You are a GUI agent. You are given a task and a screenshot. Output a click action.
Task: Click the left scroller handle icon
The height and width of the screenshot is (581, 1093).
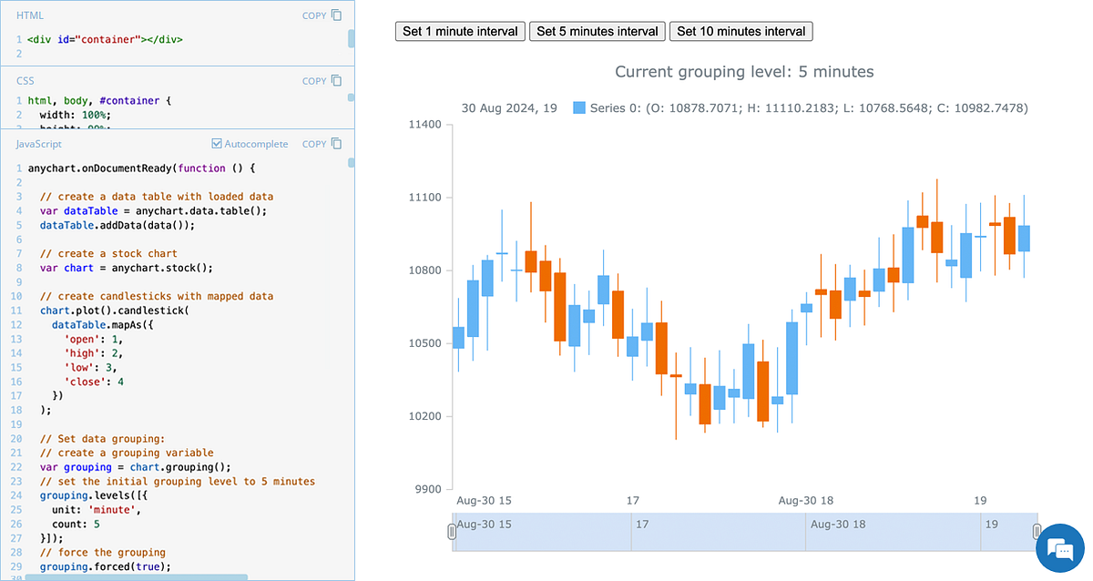pos(453,531)
